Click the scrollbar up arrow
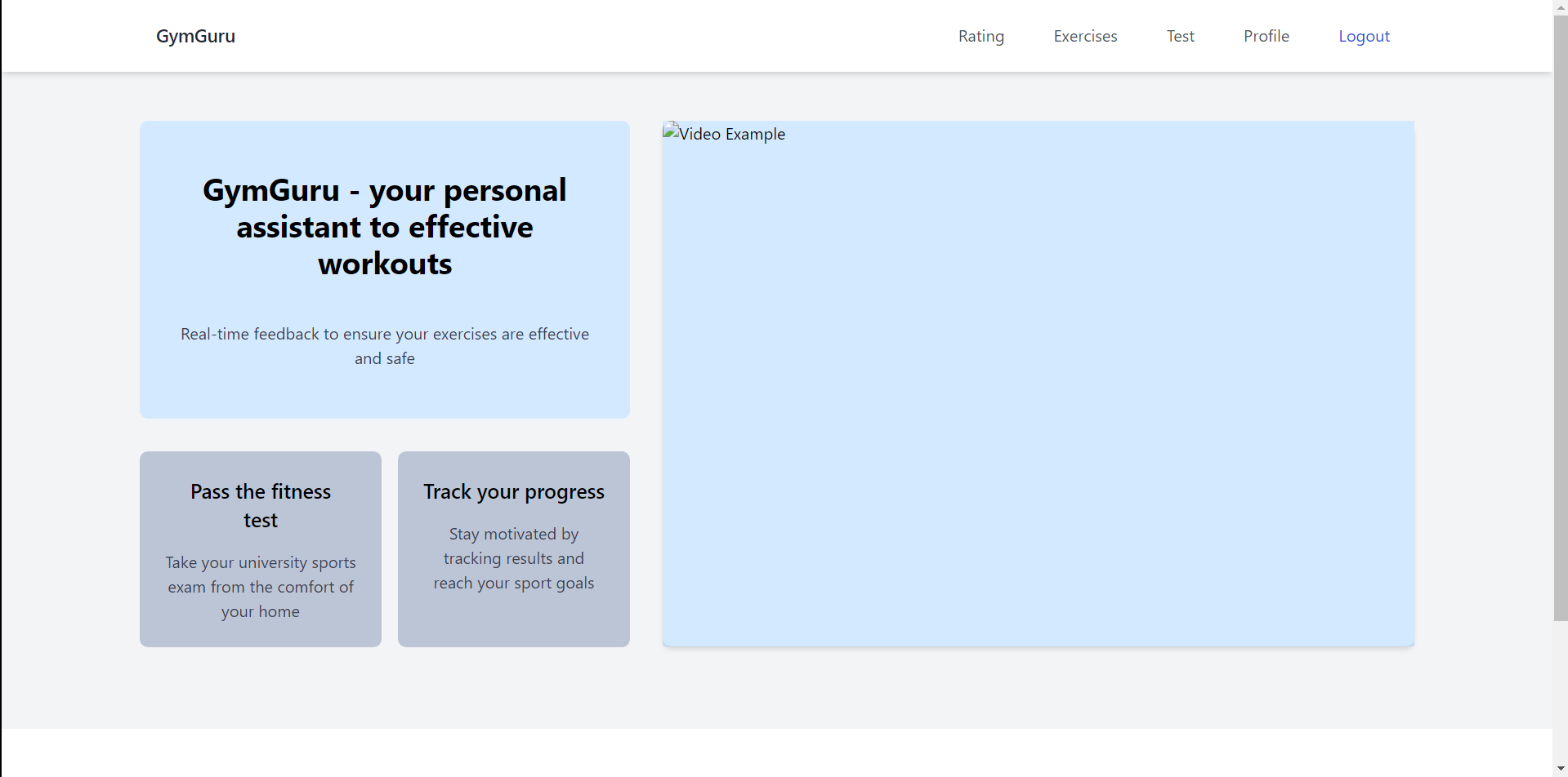The height and width of the screenshot is (777, 1568). pos(1560,7)
